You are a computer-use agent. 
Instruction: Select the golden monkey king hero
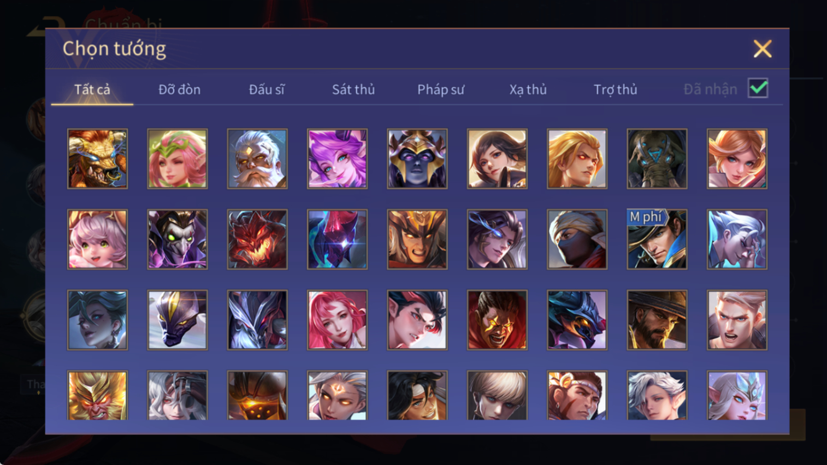click(x=97, y=396)
